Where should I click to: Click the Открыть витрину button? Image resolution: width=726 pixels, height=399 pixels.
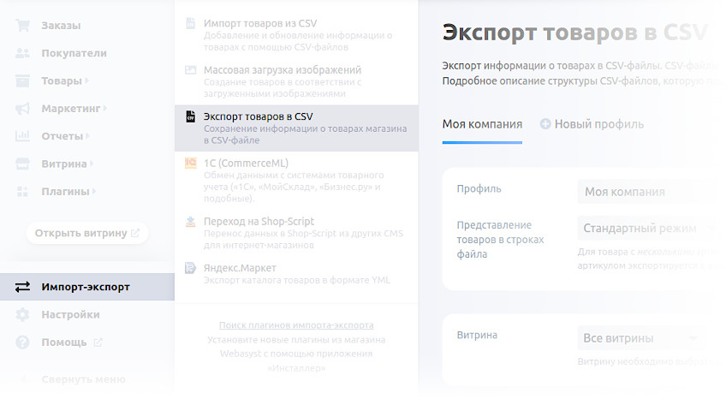click(86, 233)
